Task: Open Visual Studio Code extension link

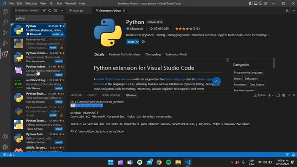Action: [115, 79]
